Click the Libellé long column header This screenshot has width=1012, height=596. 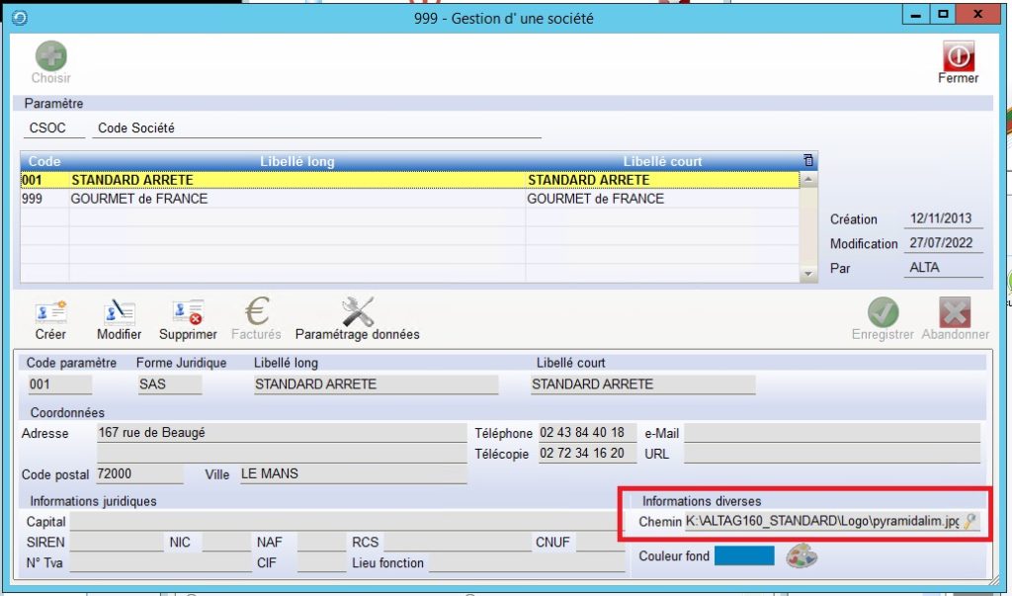coord(296,162)
